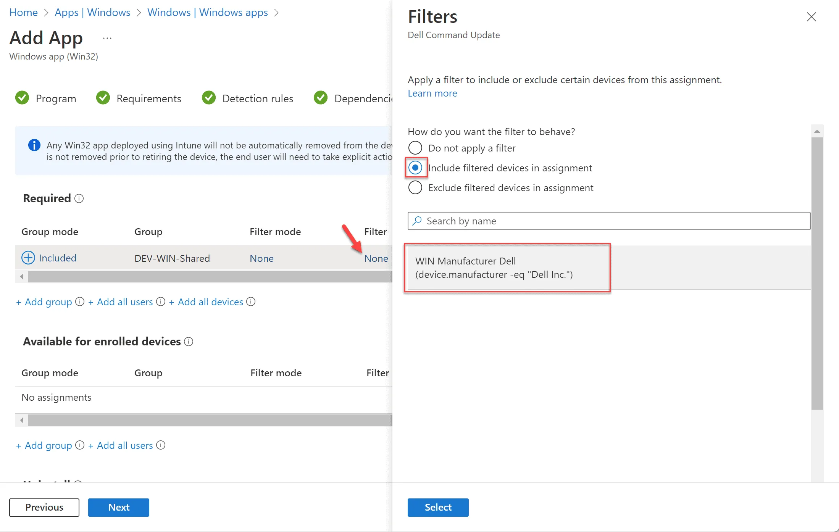Click the green check icon for Dependencies

(321, 98)
